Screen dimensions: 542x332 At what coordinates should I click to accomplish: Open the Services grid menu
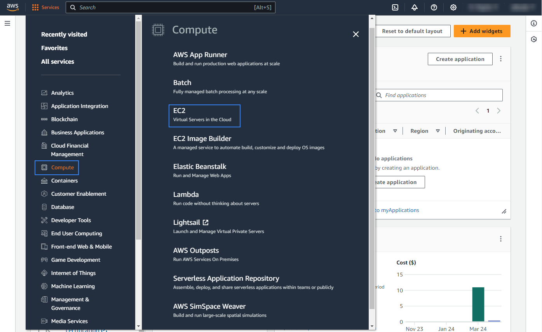pyautogui.click(x=46, y=7)
